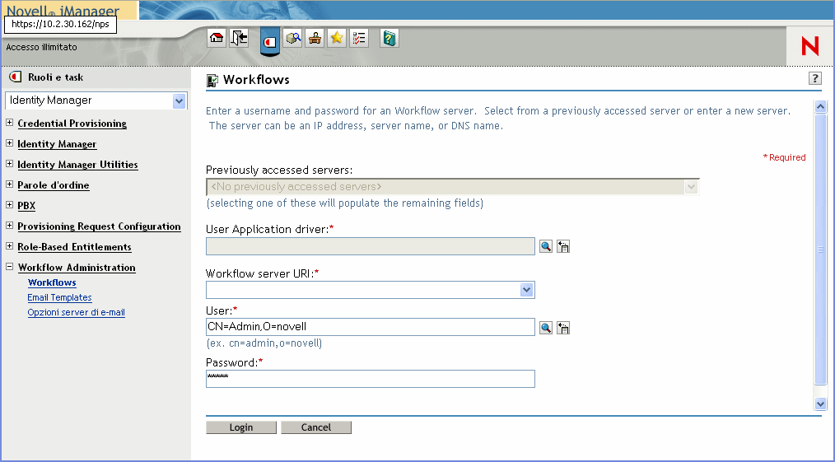Image resolution: width=835 pixels, height=462 pixels.
Task: Expand Credential Provisioning node
Action: [x=10, y=123]
